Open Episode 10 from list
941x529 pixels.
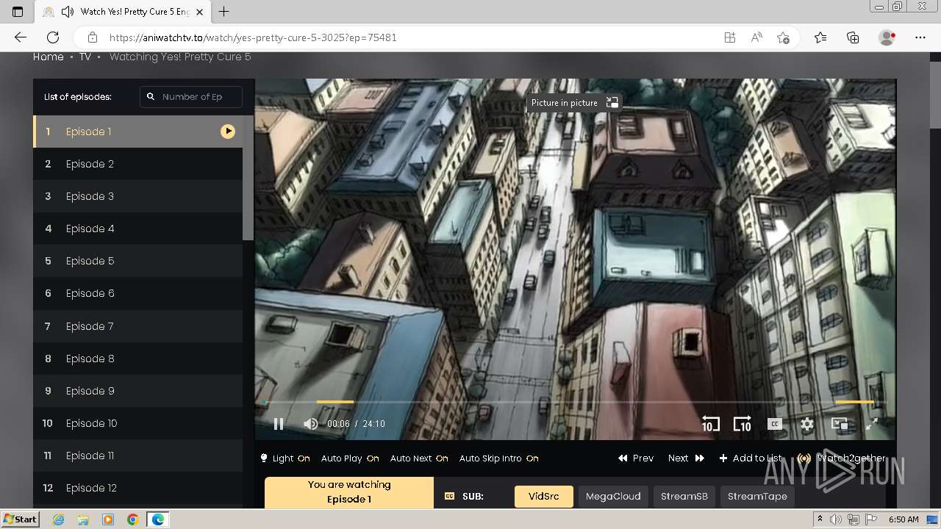point(138,423)
